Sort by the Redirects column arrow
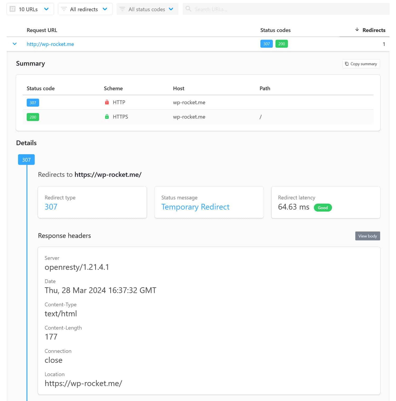The image size is (396, 401). click(x=357, y=30)
